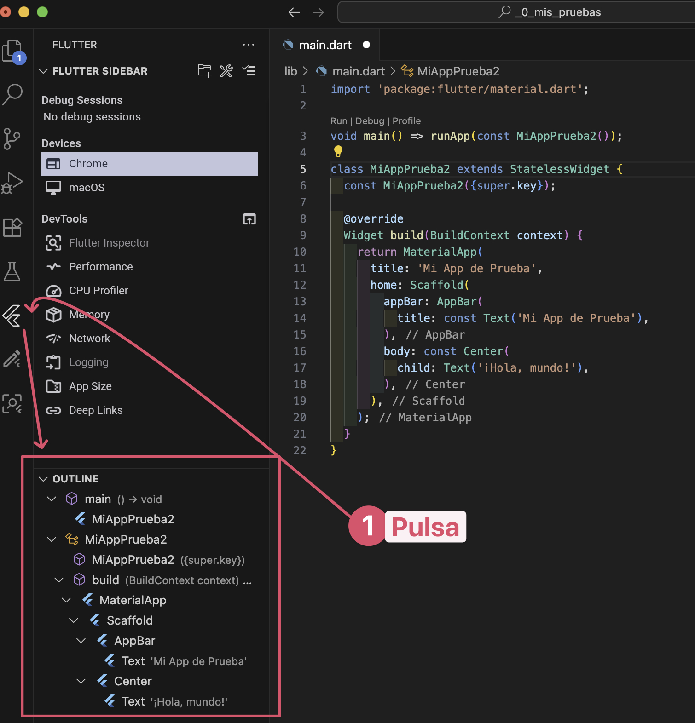Open the Explorer view in activity bar
This screenshot has height=723, width=695.
[12, 51]
